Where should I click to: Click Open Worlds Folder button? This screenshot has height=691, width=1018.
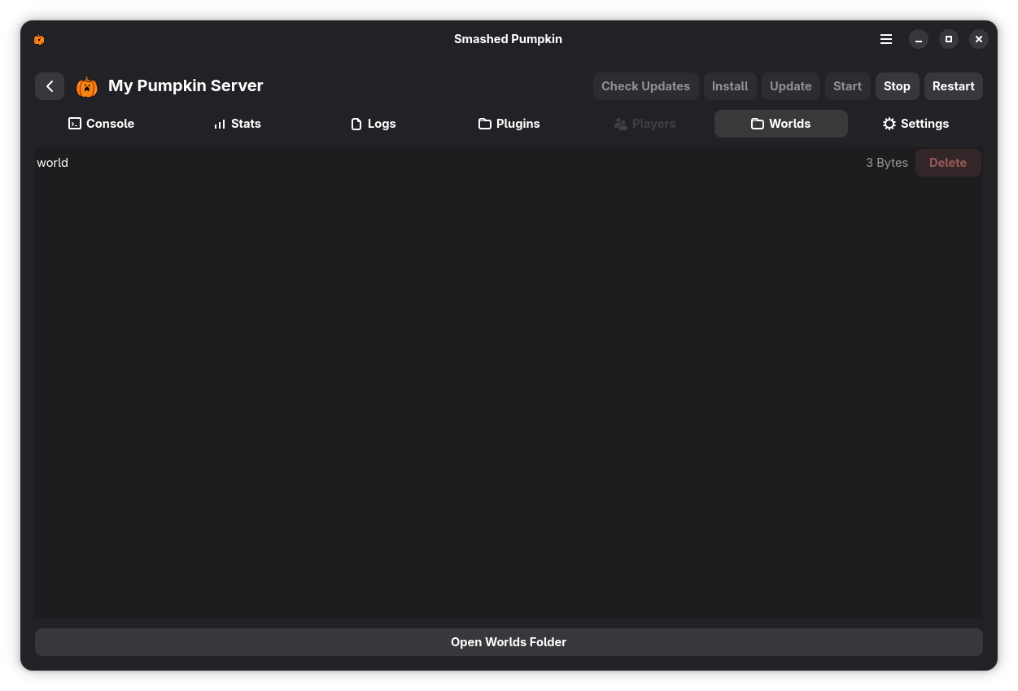coord(509,642)
